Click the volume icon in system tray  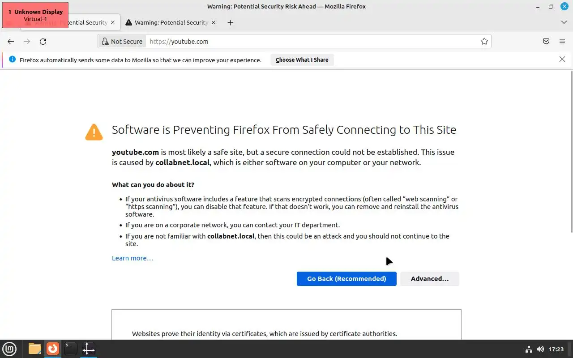540,349
